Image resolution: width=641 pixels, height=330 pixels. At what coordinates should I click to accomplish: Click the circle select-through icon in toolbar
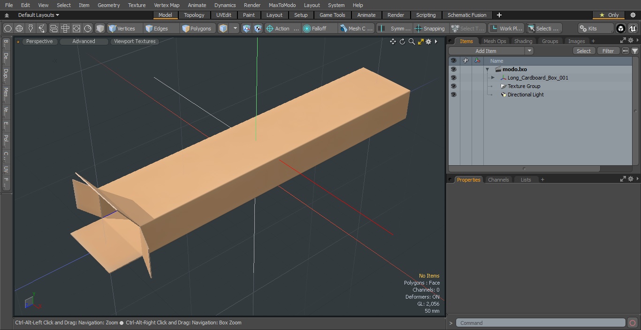click(8, 29)
